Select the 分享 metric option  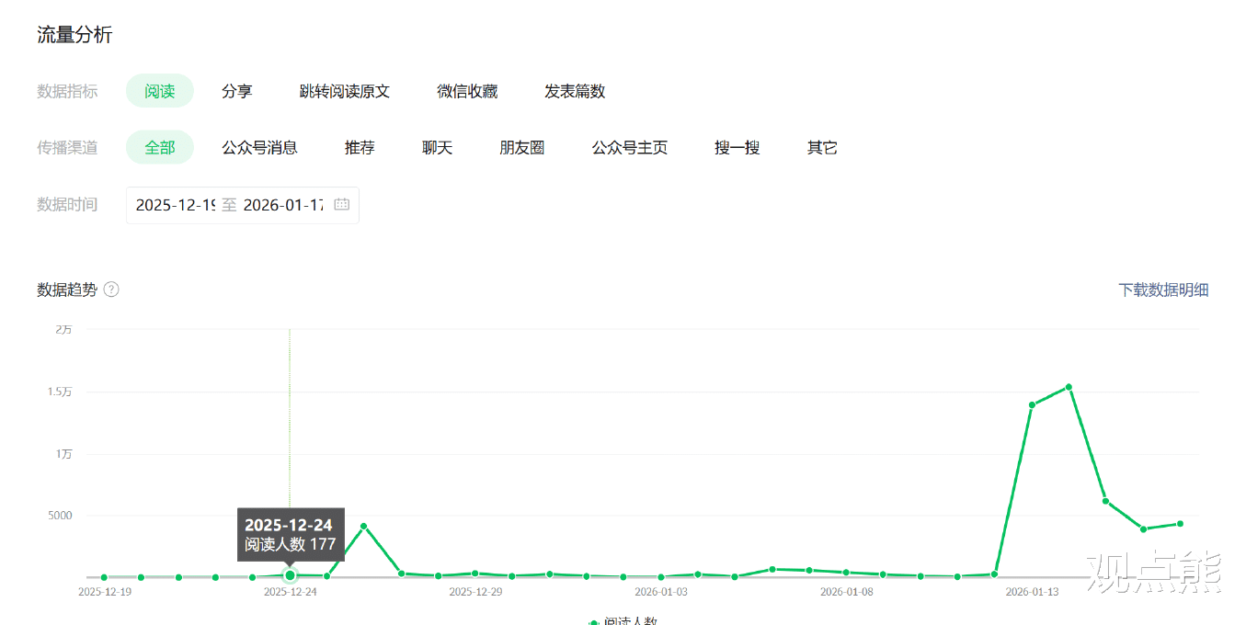click(237, 91)
